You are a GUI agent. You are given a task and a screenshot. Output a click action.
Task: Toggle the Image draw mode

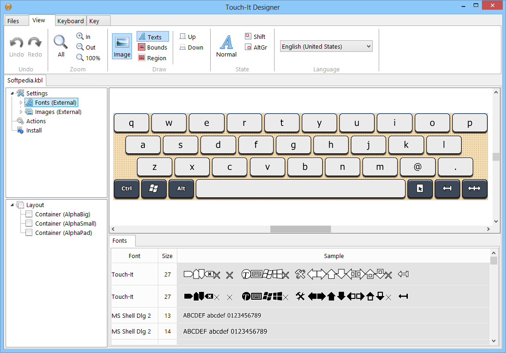[122, 46]
